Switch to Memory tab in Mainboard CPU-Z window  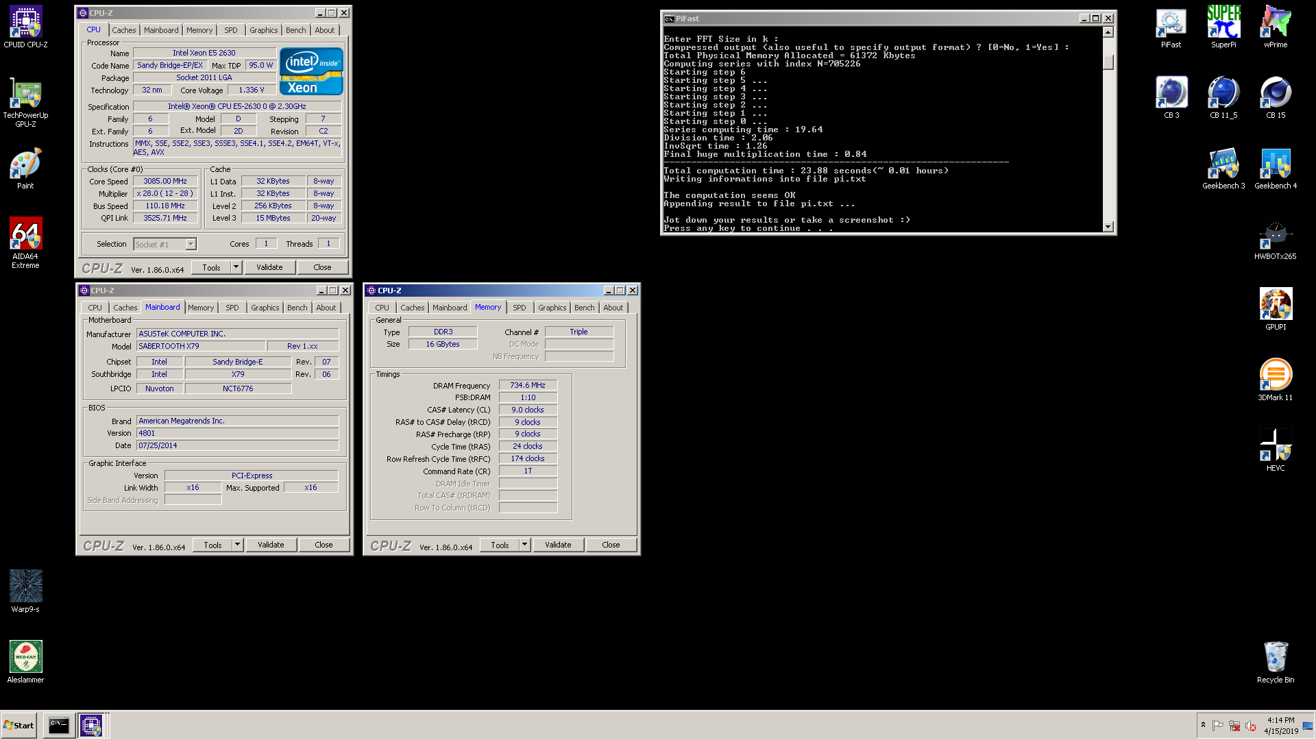[x=201, y=308]
